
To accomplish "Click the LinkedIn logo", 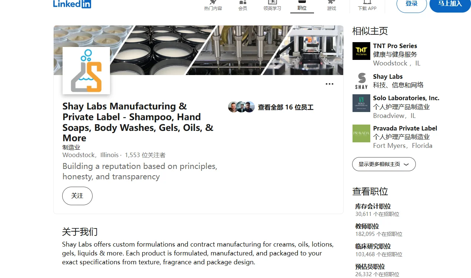I will tap(72, 4).
